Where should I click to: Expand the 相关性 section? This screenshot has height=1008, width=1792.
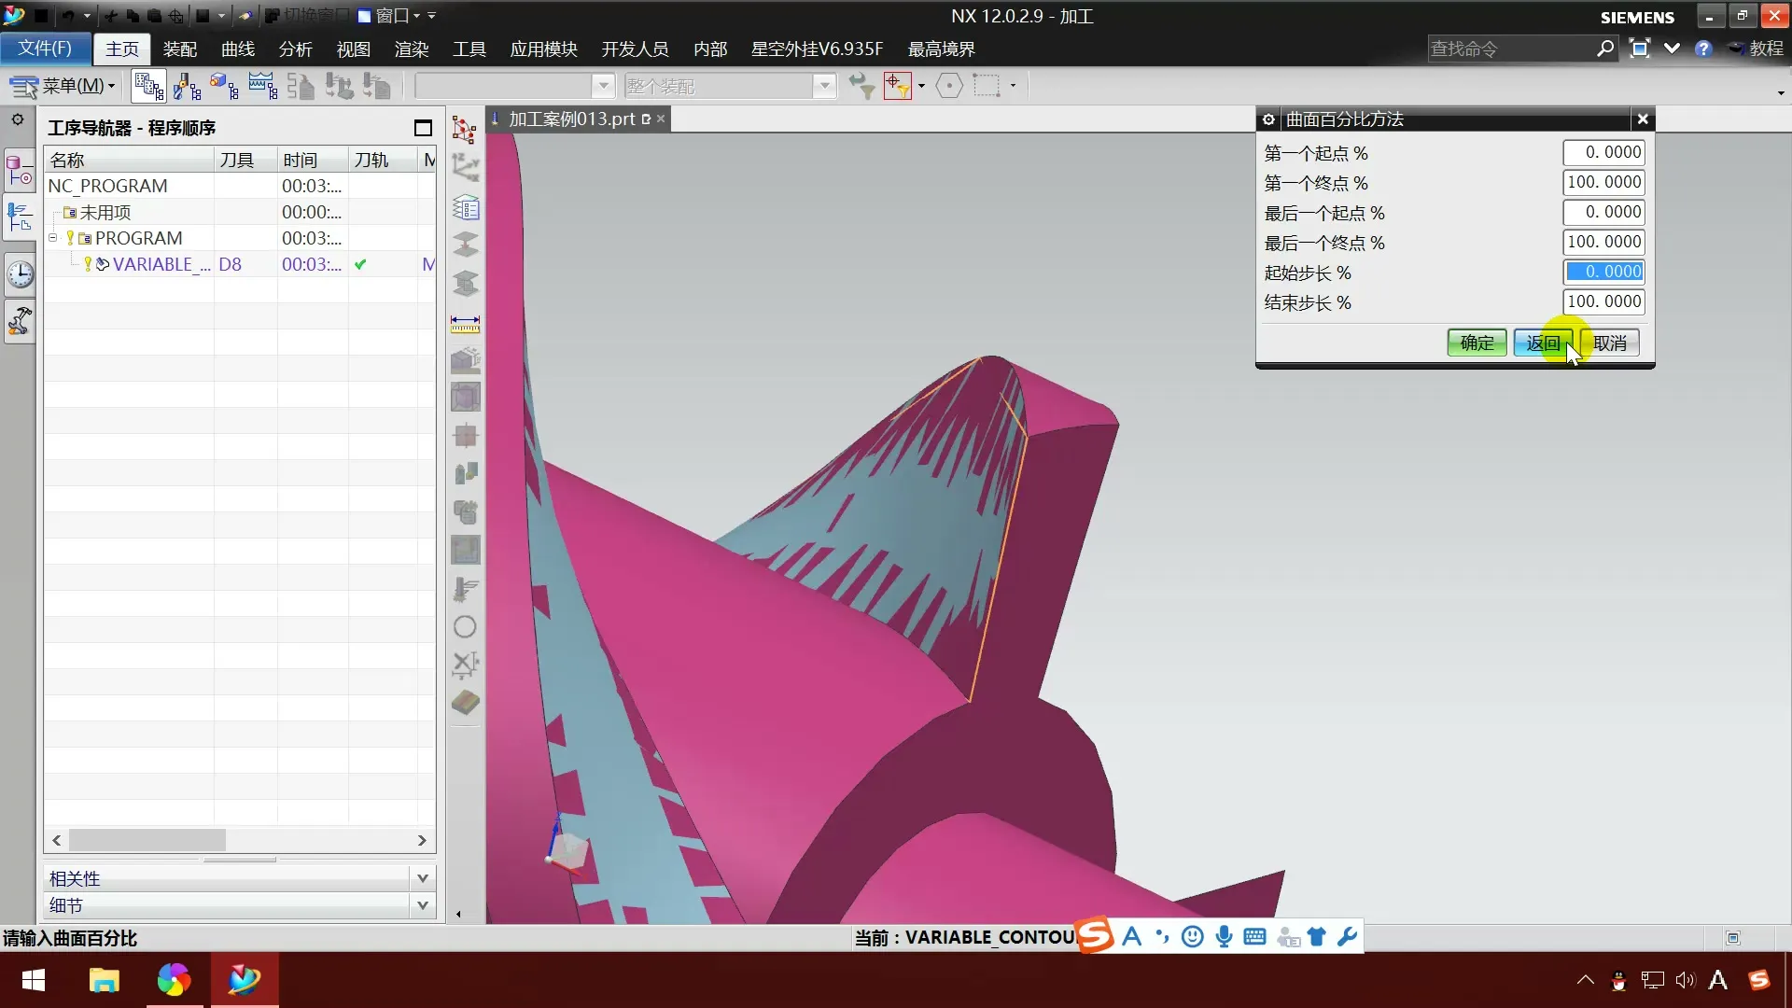coord(422,878)
